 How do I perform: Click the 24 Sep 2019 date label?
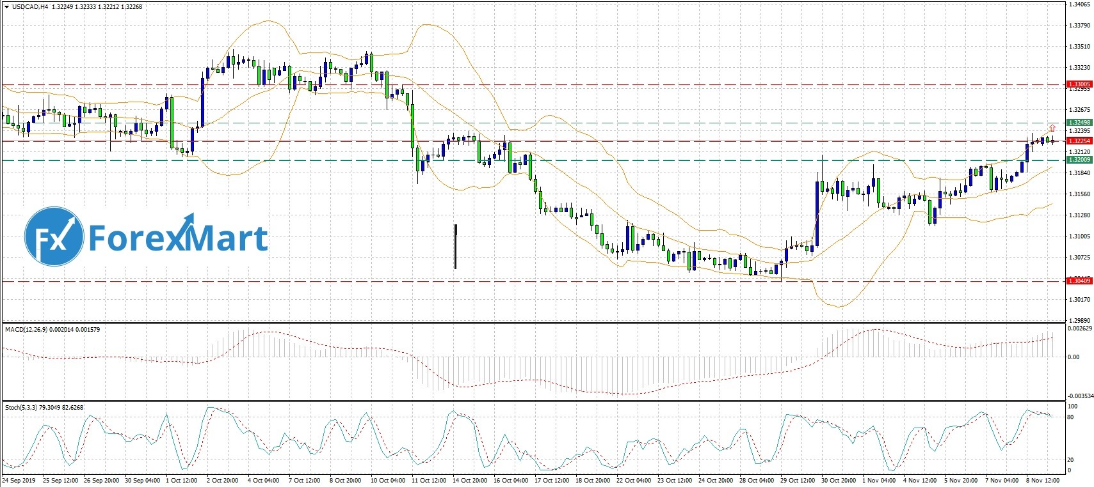tap(18, 481)
